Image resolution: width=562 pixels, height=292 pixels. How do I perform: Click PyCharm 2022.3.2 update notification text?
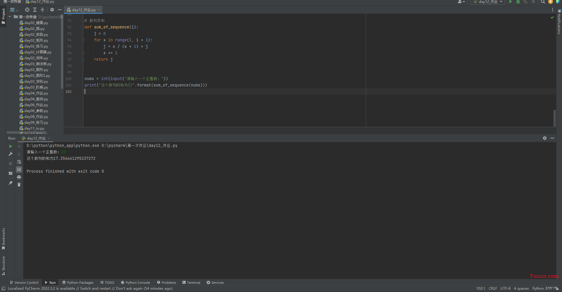click(90, 288)
